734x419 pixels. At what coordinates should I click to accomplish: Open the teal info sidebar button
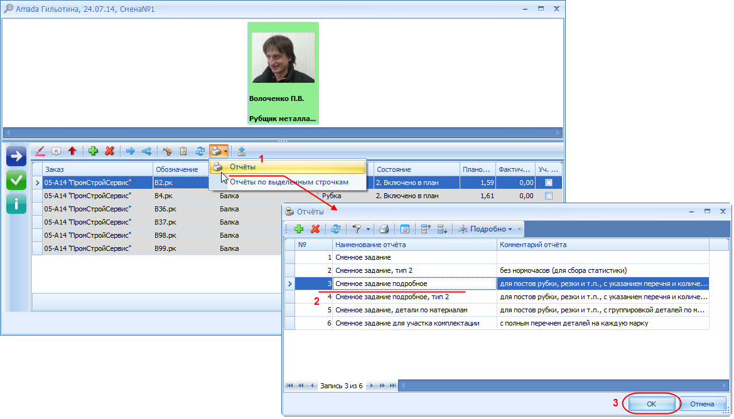[16, 204]
